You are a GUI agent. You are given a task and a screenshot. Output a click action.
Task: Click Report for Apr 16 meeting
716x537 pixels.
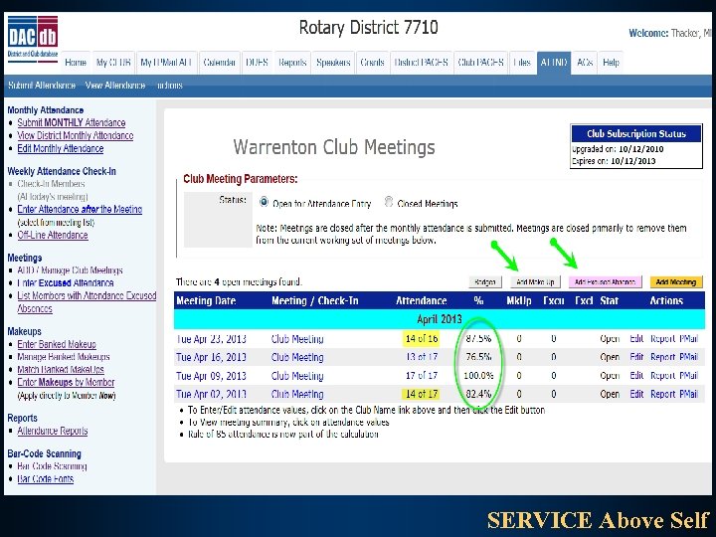pyautogui.click(x=662, y=357)
